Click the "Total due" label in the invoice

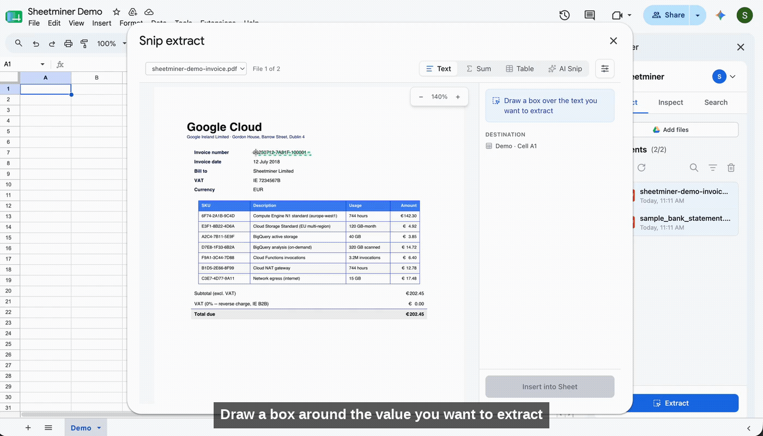pos(205,314)
